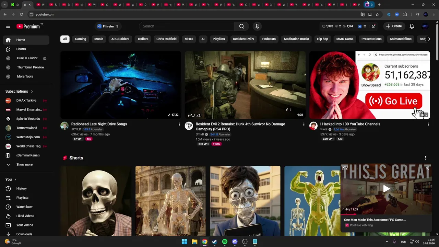The width and height of the screenshot is (439, 247).
Task: Click into the Search input field
Action: (187, 26)
